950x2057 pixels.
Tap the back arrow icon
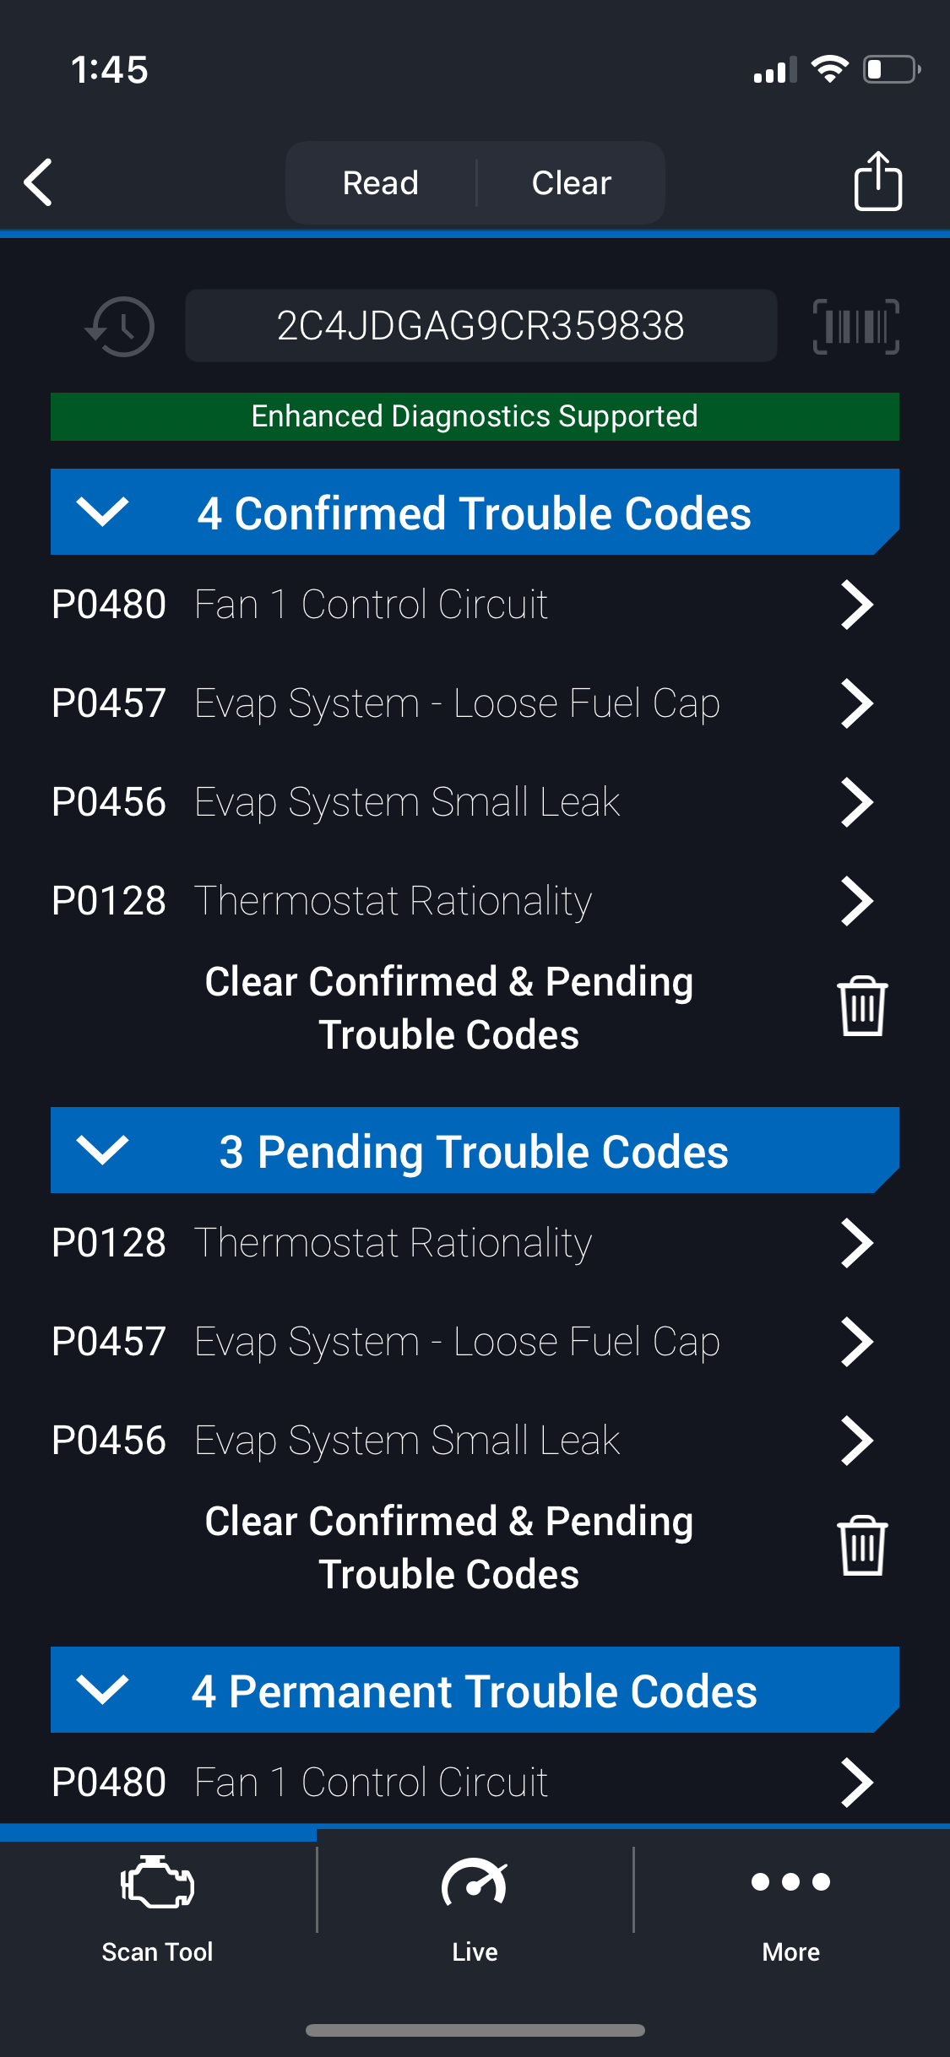tap(38, 182)
